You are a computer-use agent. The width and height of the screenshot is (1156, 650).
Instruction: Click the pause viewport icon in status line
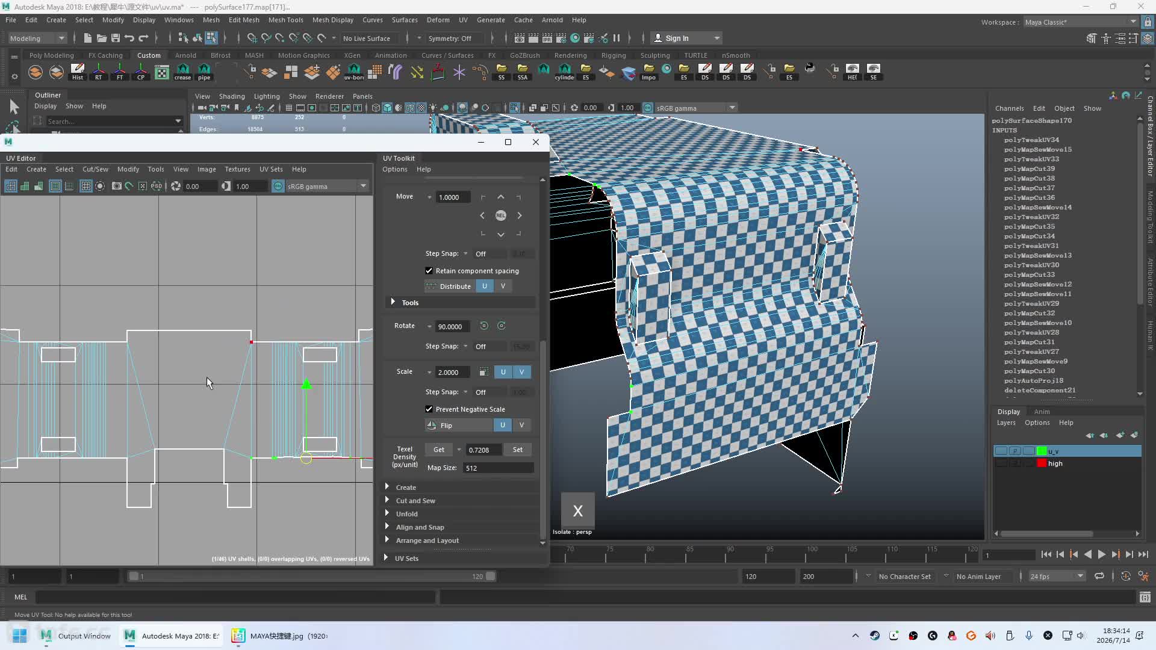[617, 38]
